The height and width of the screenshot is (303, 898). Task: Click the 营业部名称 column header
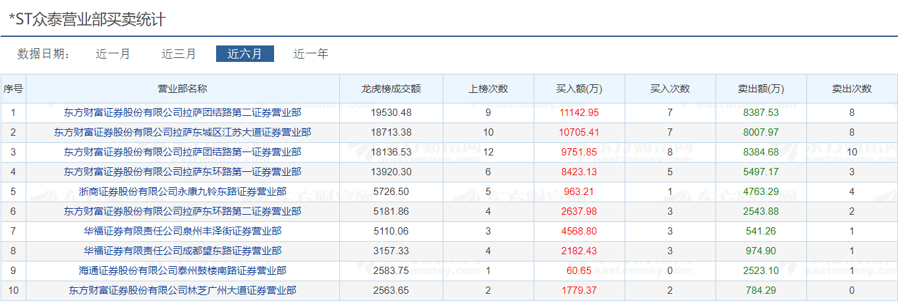(182, 89)
